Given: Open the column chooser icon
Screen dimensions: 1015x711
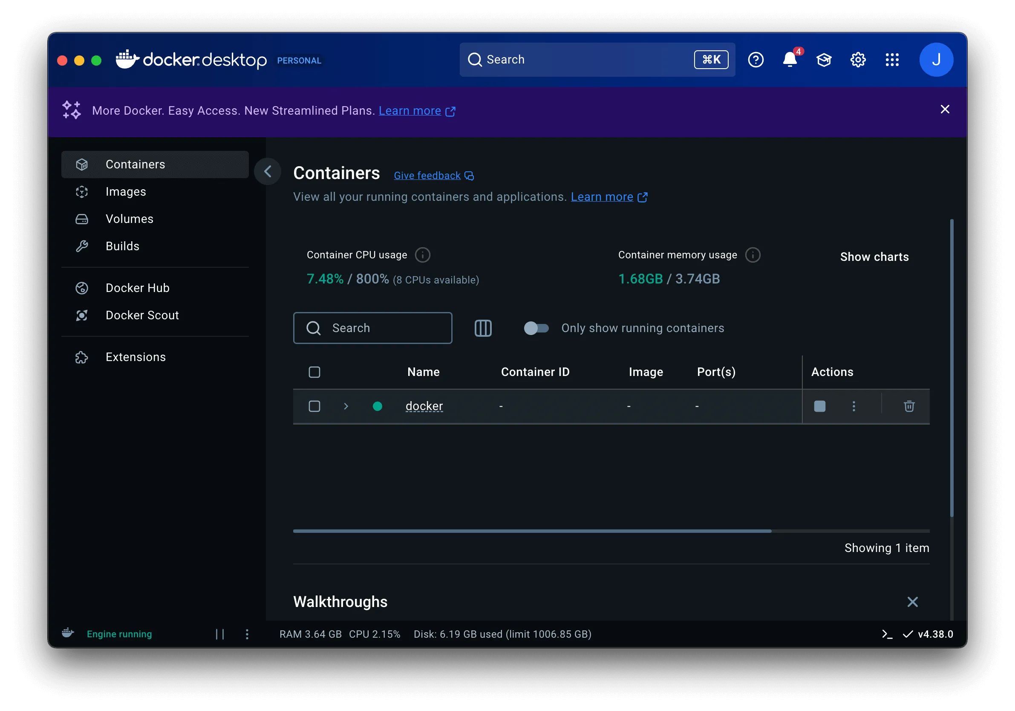Looking at the screenshot, I should tap(483, 328).
